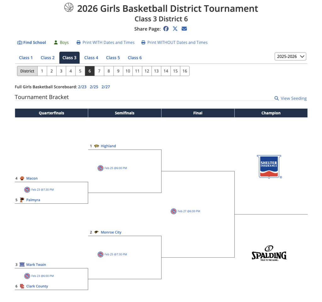322x302 pixels.
Task: Open the 2025-2026 season dropdown
Action: [290, 57]
